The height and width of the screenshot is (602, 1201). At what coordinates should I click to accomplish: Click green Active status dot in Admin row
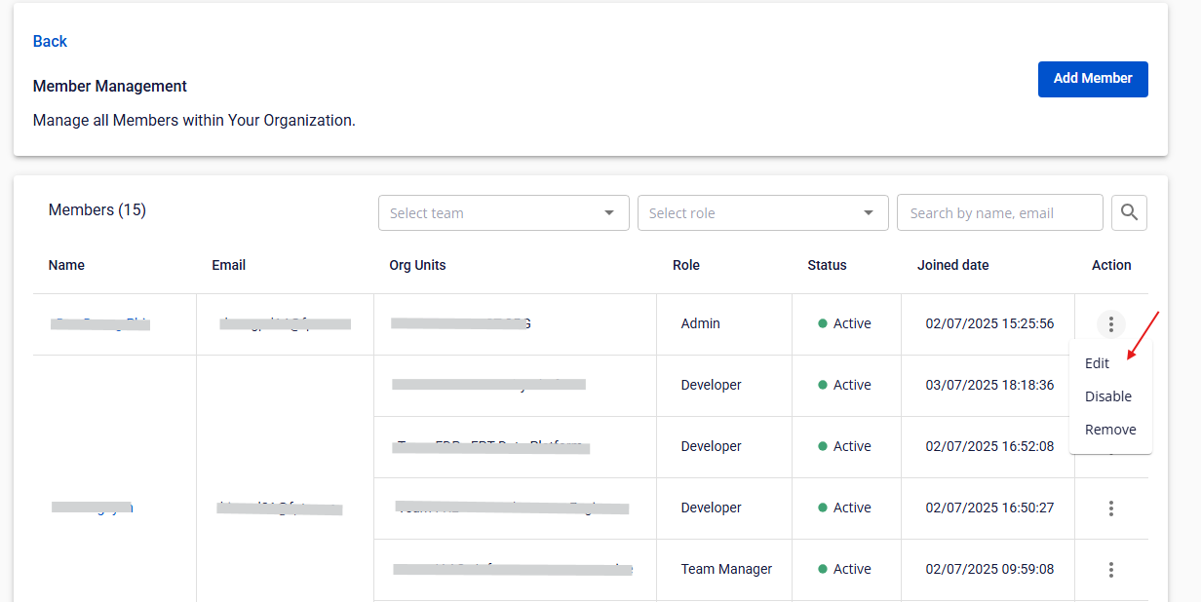(x=823, y=323)
